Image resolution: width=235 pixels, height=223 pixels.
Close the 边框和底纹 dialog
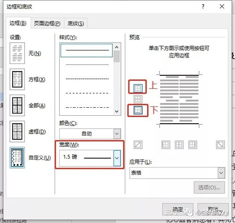click(222, 7)
